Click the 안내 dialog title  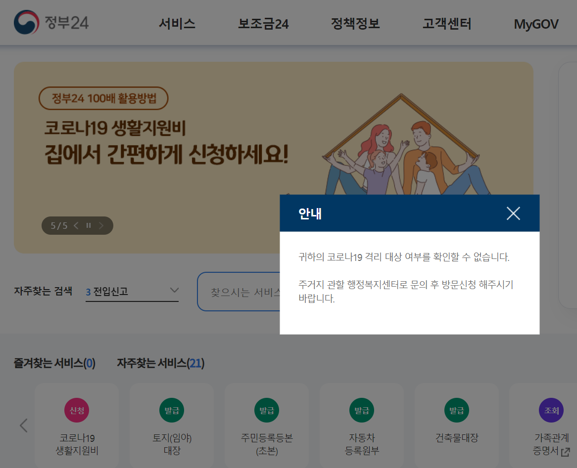point(310,213)
